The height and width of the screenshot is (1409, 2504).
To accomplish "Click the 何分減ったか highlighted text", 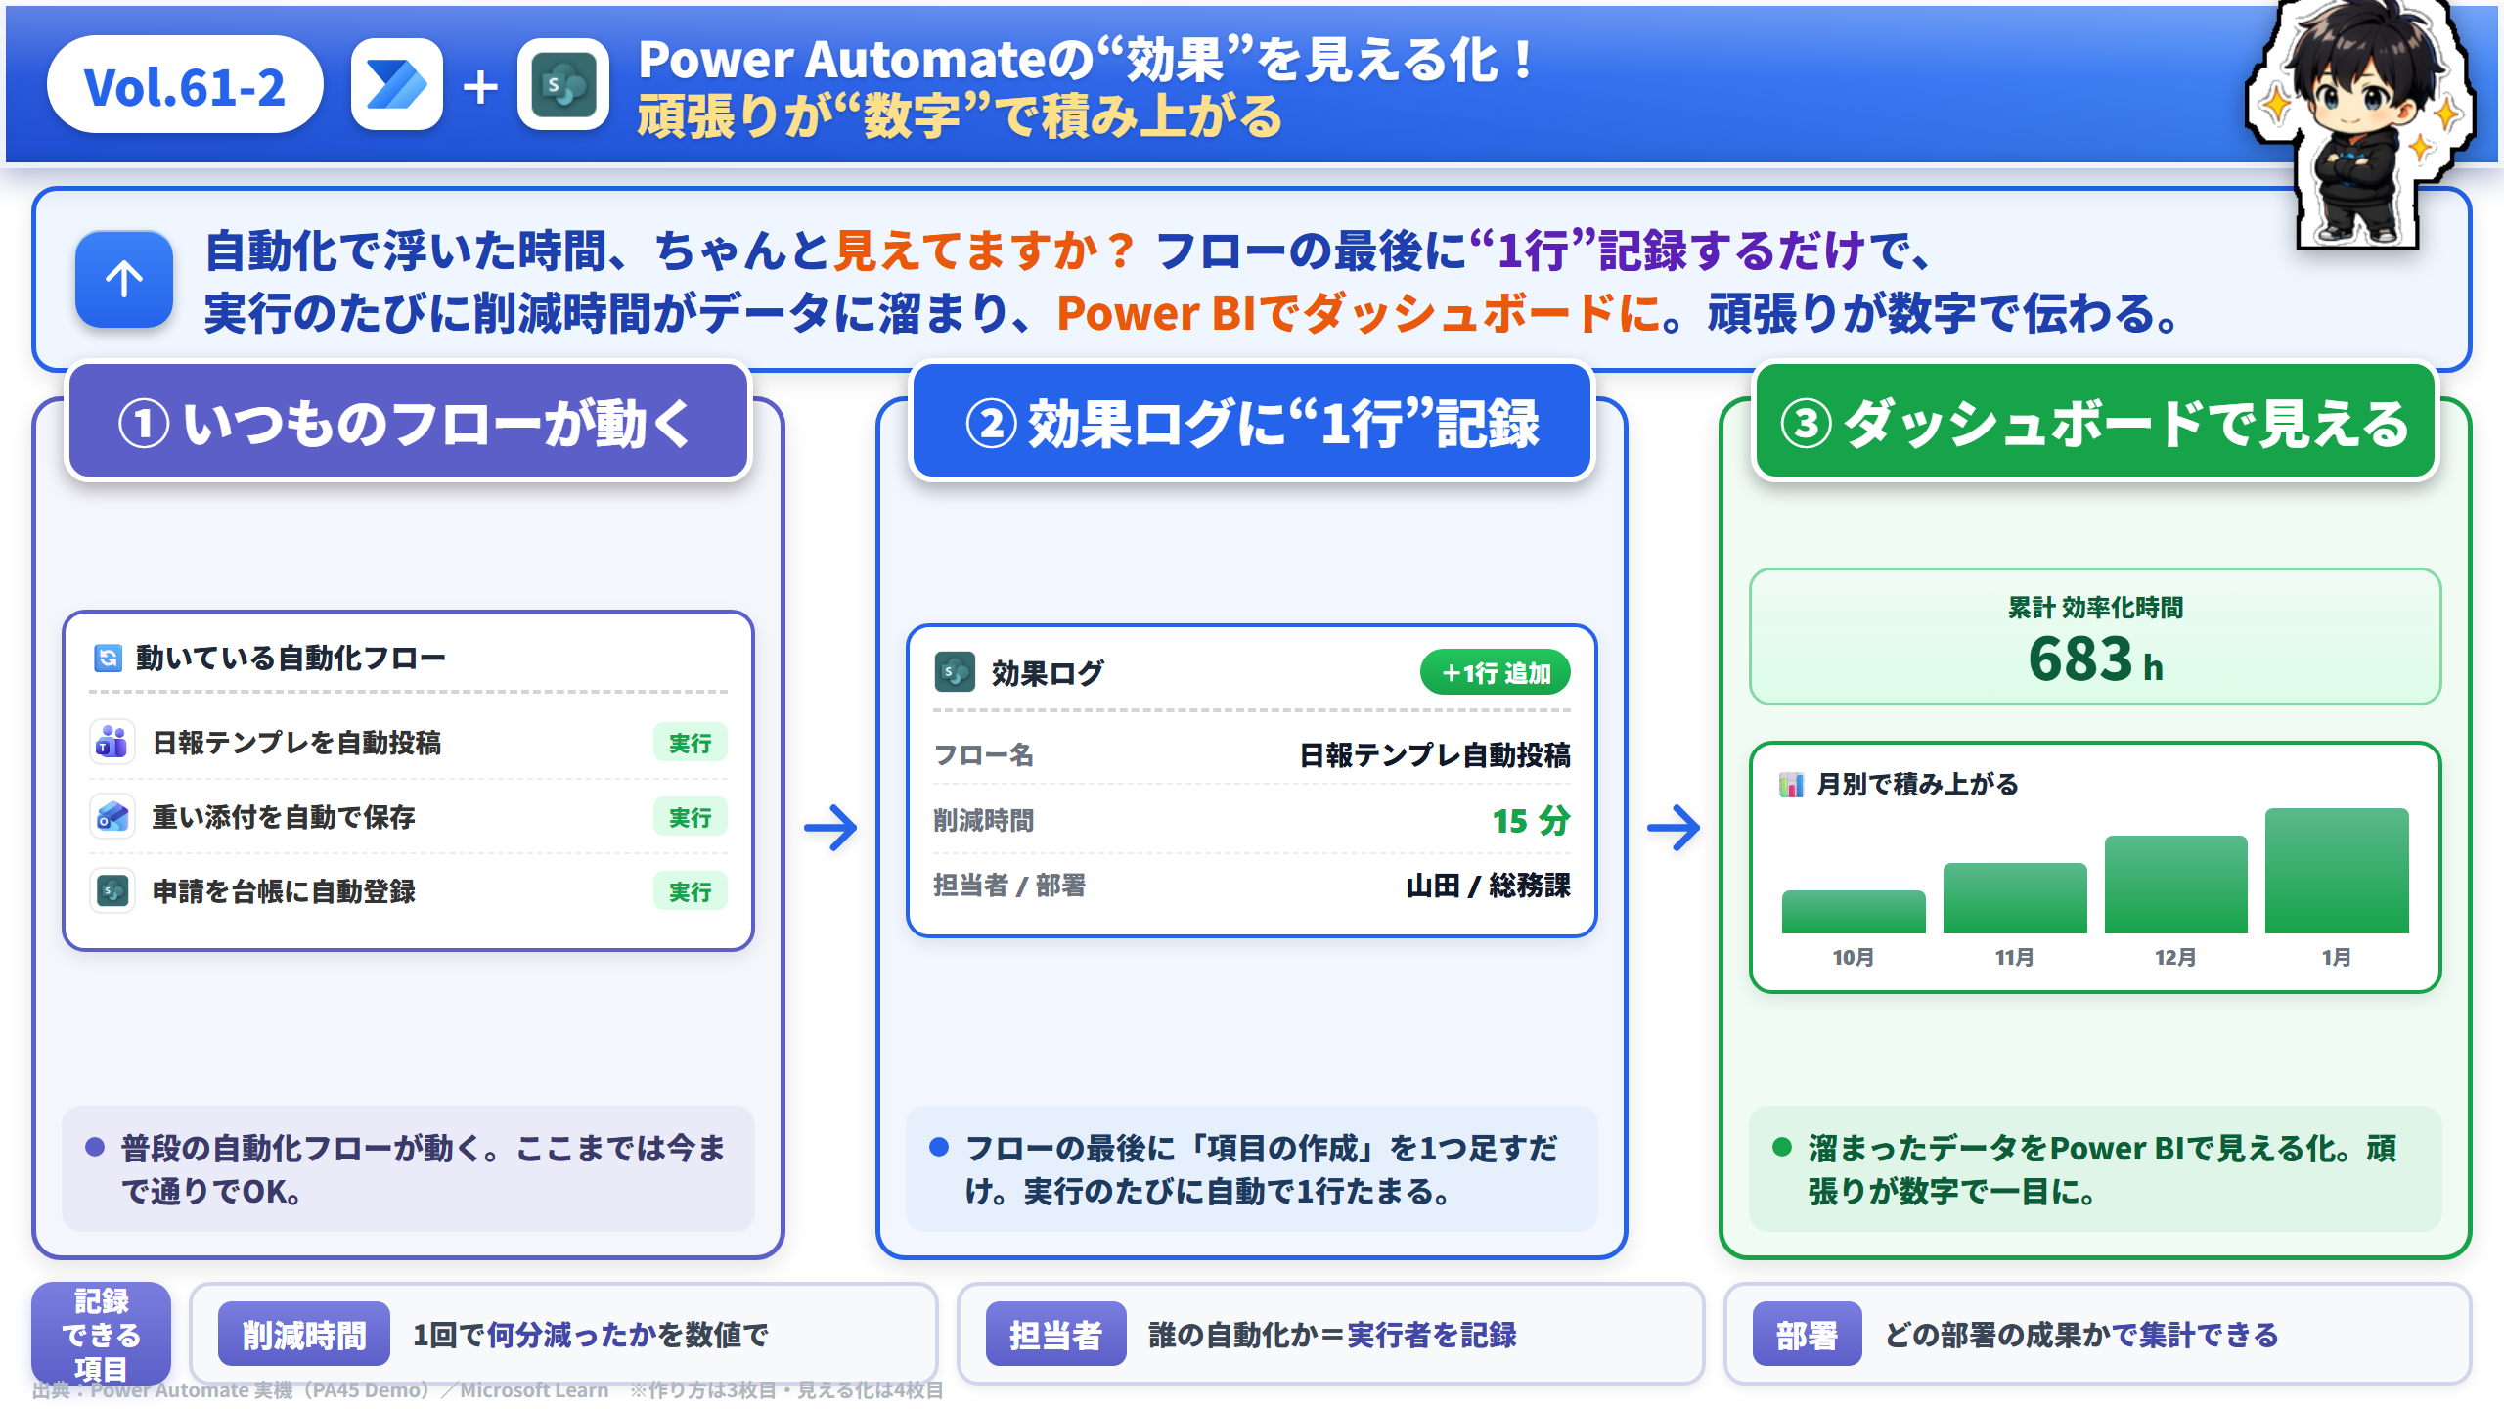I will [x=571, y=1334].
